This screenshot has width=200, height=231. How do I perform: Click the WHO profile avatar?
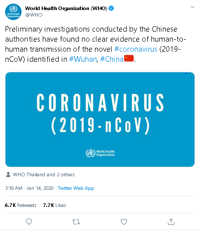tap(14, 12)
